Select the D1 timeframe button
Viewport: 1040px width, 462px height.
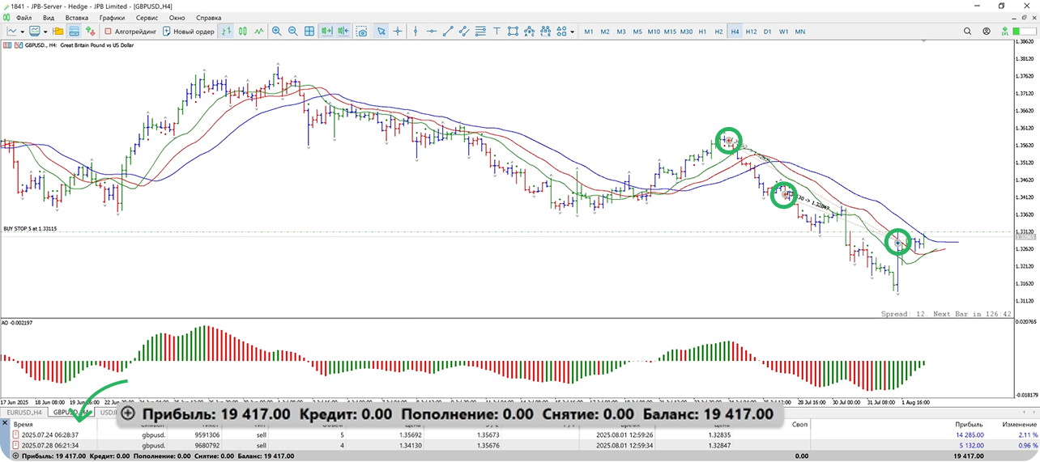767,32
